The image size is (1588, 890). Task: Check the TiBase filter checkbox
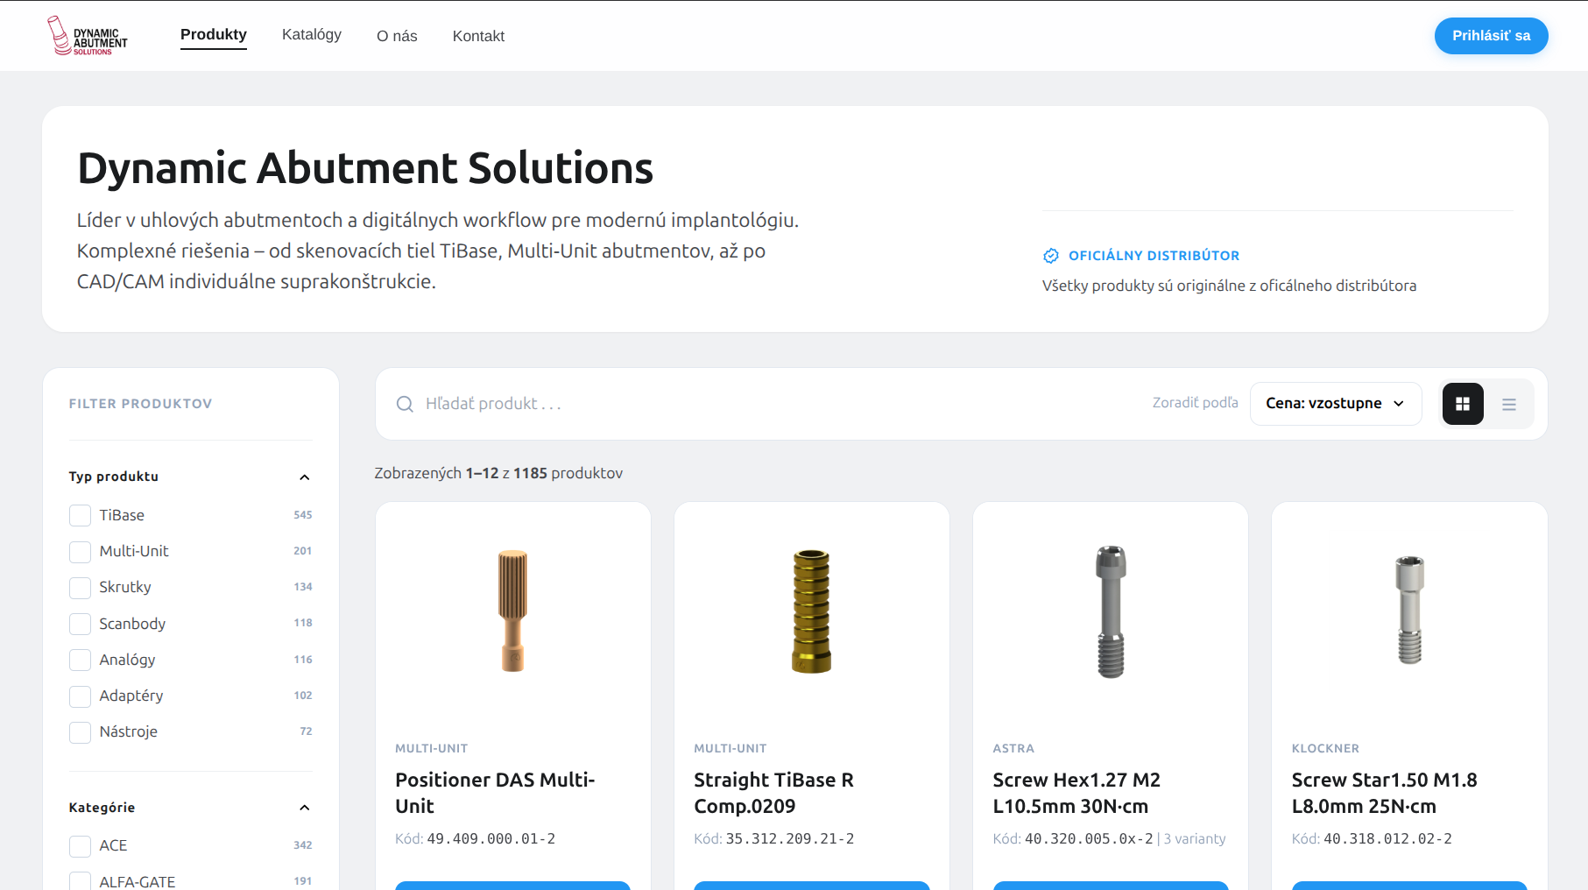pyautogui.click(x=80, y=515)
